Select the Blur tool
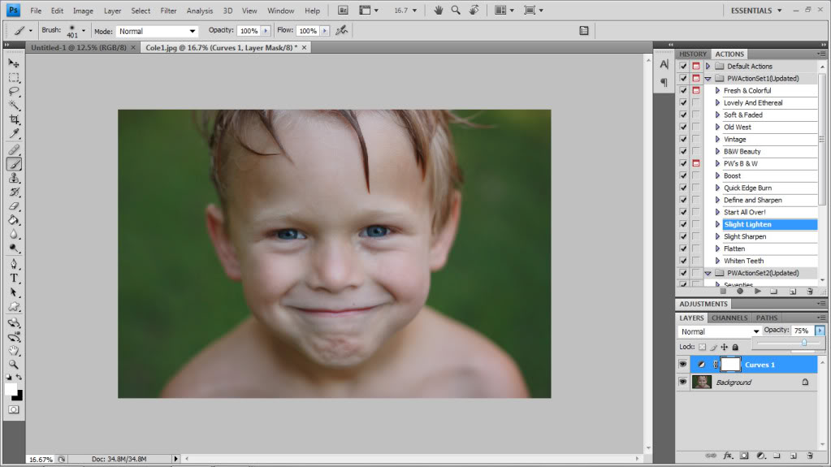 [x=14, y=234]
